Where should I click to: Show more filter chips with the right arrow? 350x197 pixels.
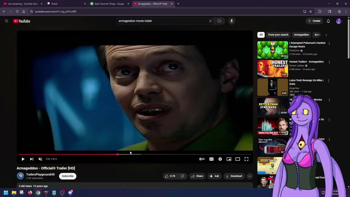(x=326, y=35)
